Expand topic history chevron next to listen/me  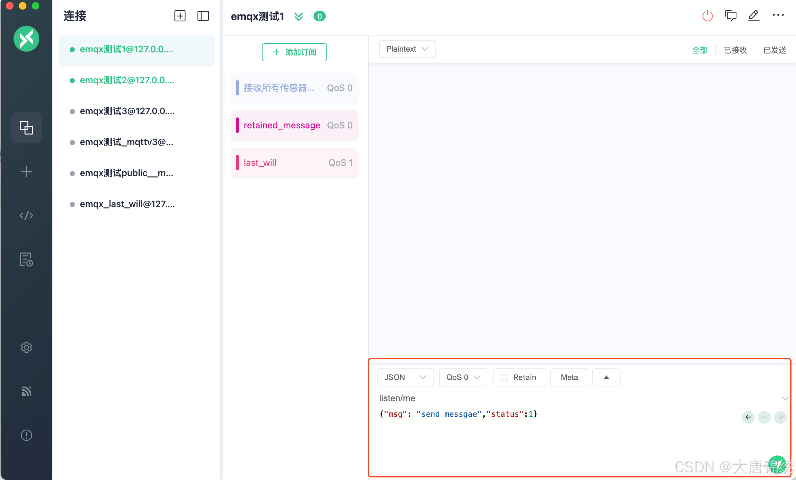tap(785, 398)
